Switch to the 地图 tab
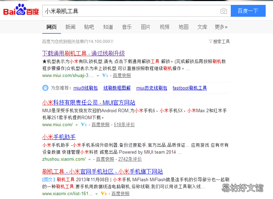 pyautogui.click(x=183, y=27)
